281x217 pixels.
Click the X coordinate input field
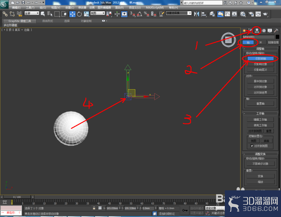coord(112,208)
